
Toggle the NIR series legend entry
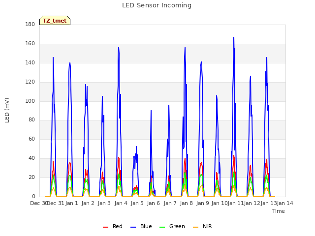click(202, 226)
